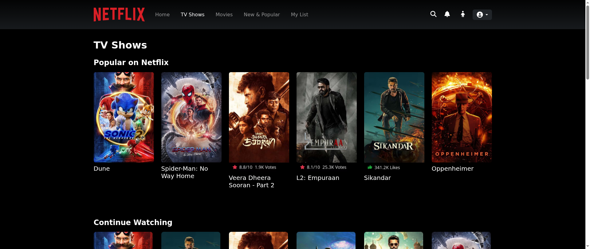This screenshot has width=590, height=249.
Task: Open fifth Continue Watching thumbnail
Action: pos(394,240)
